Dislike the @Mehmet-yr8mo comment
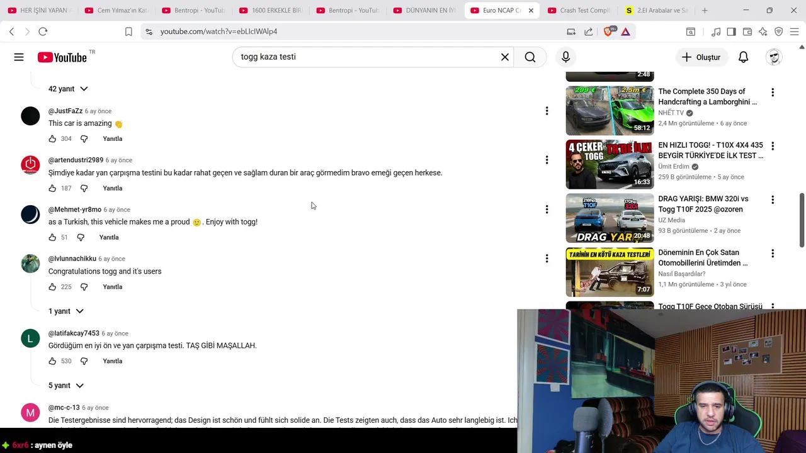The width and height of the screenshot is (806, 453). 81,237
